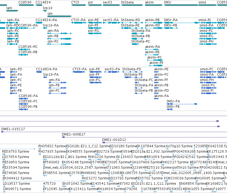Select EST RH35832.5prime
Image resolution: width=227 pixels, height=193 pixels.
point(52,146)
